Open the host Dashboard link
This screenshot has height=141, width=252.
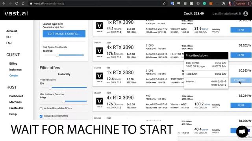coord(16,96)
